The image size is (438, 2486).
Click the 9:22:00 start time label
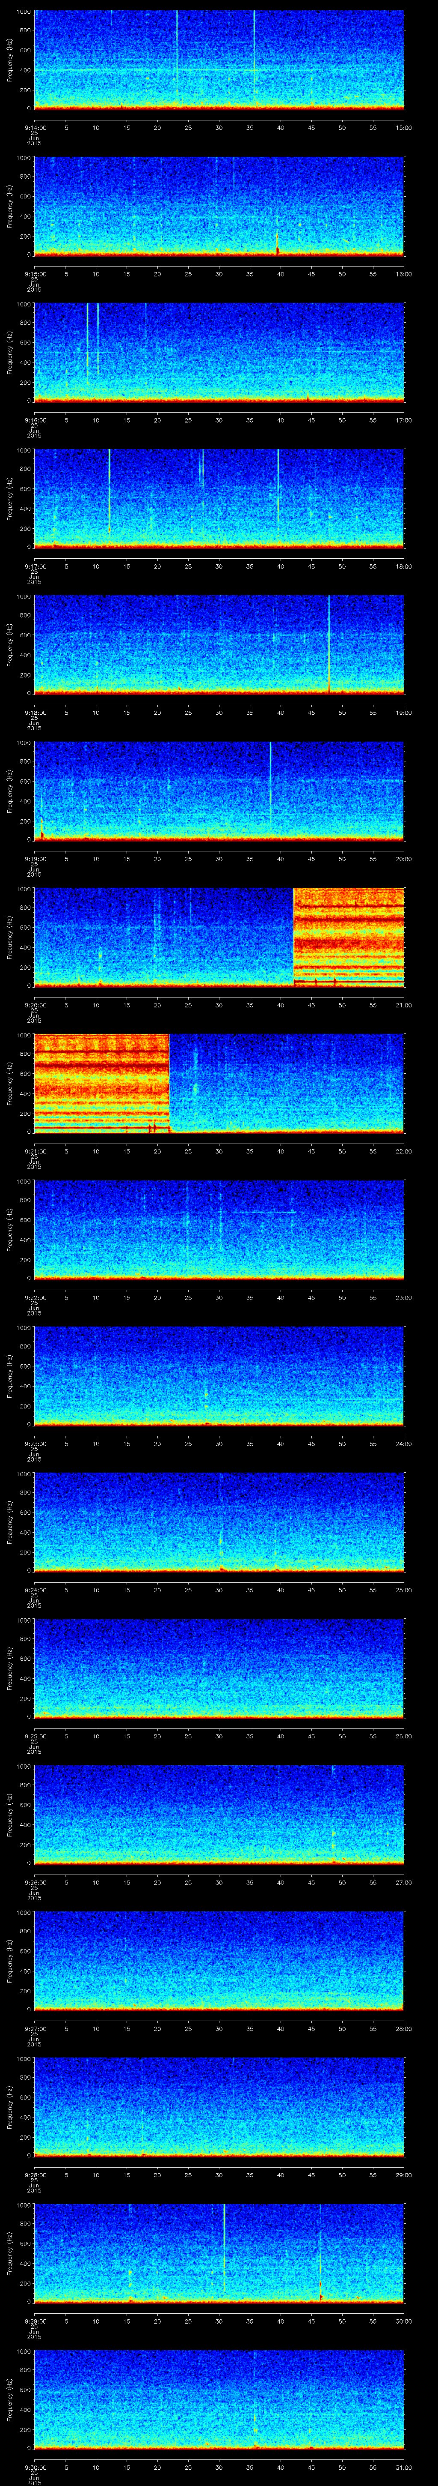pyautogui.click(x=35, y=1297)
